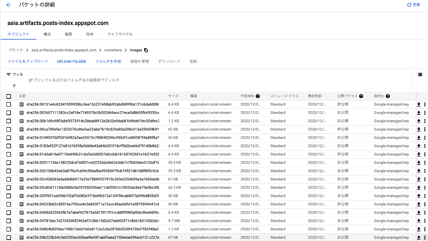Go back using the arrow icon

point(9,5)
